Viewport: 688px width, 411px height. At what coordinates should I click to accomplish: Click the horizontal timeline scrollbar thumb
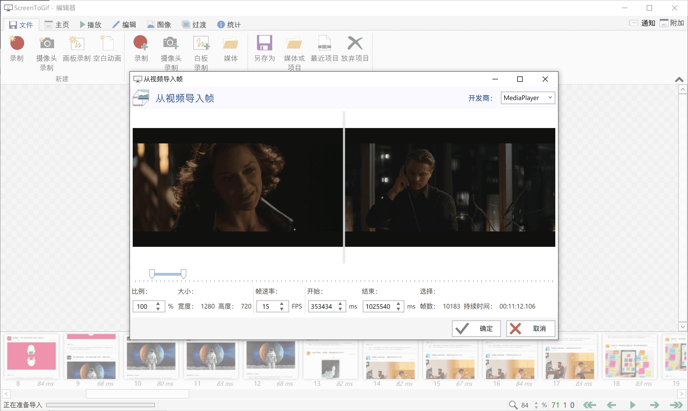click(x=137, y=394)
